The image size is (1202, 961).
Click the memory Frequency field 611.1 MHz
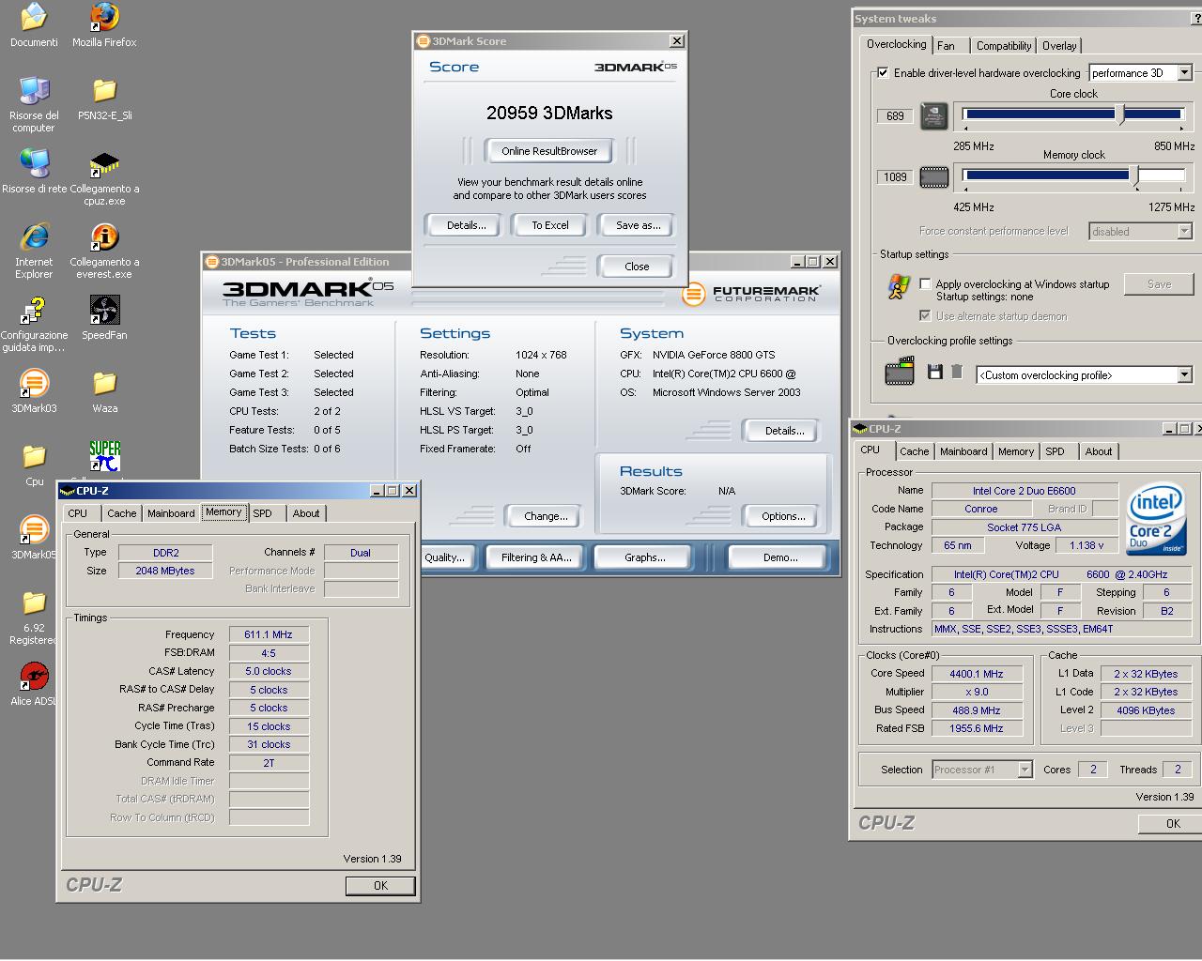click(x=269, y=634)
